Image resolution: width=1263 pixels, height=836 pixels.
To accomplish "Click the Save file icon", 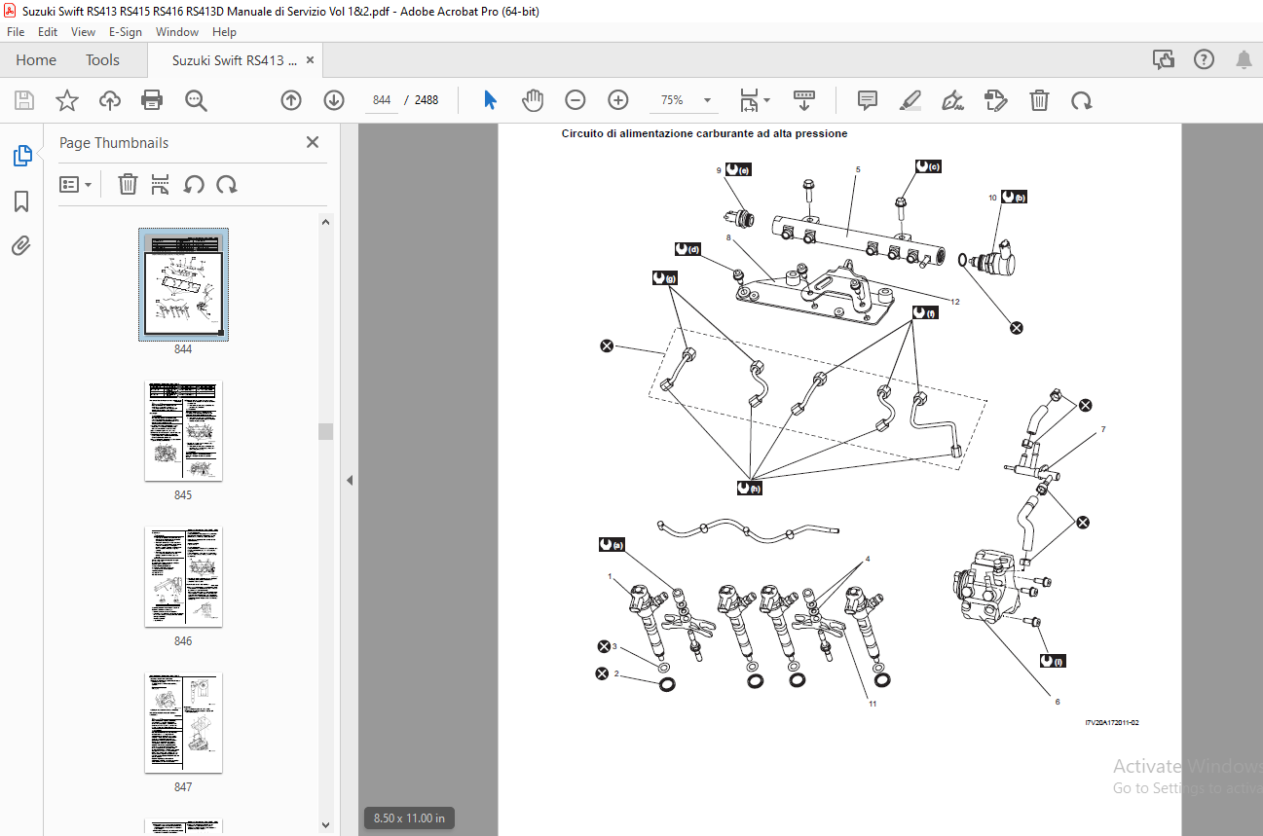I will (x=24, y=100).
